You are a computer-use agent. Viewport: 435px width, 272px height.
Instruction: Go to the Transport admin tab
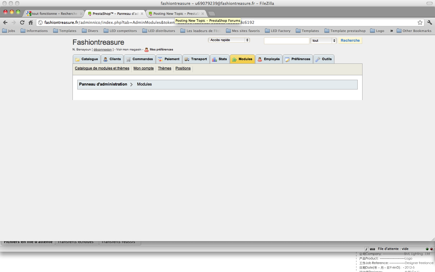tap(196, 59)
